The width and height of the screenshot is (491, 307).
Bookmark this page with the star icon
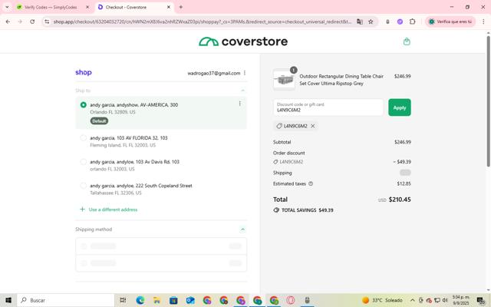pyautogui.click(x=371, y=21)
